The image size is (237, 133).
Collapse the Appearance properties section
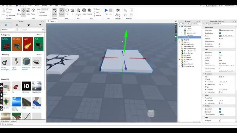pos(203,27)
